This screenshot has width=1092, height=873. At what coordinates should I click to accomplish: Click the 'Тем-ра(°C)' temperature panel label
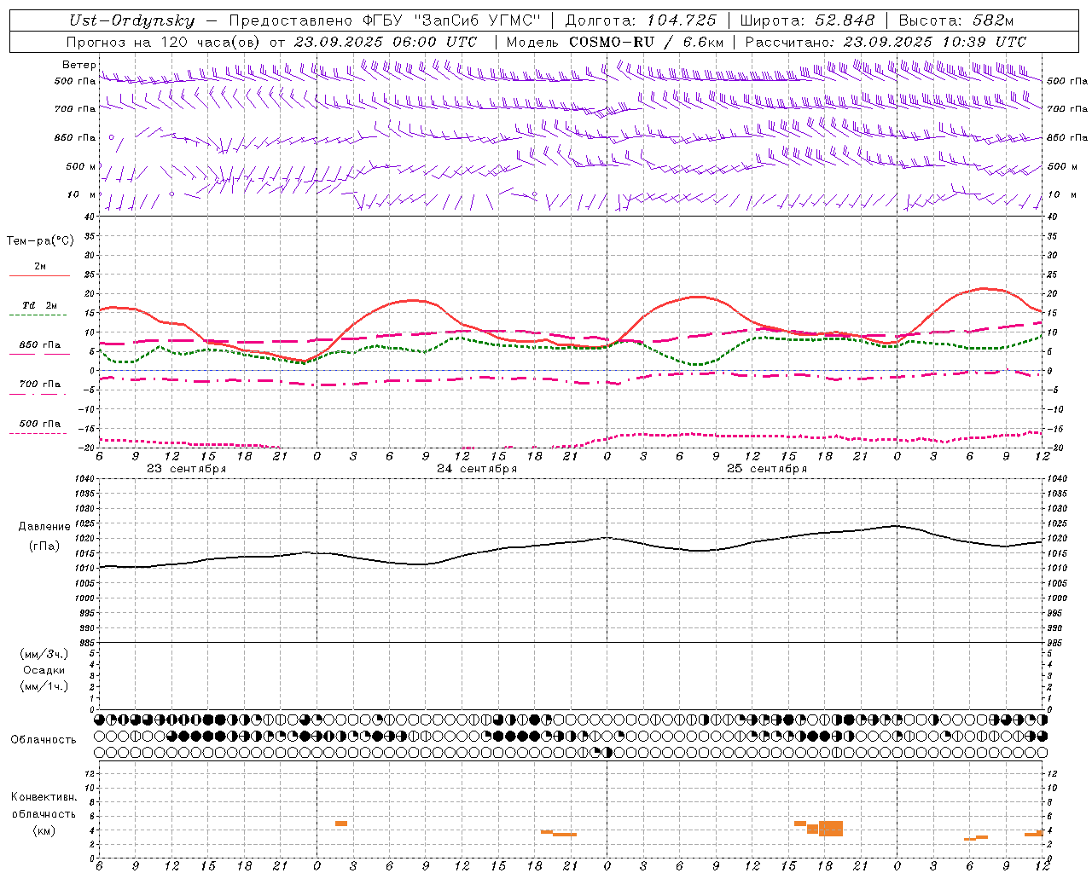(x=40, y=241)
